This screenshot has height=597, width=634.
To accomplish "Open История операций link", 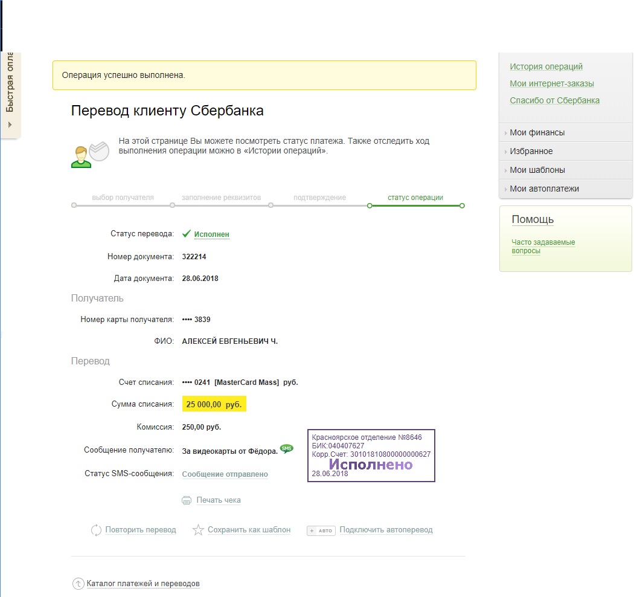I will (546, 66).
